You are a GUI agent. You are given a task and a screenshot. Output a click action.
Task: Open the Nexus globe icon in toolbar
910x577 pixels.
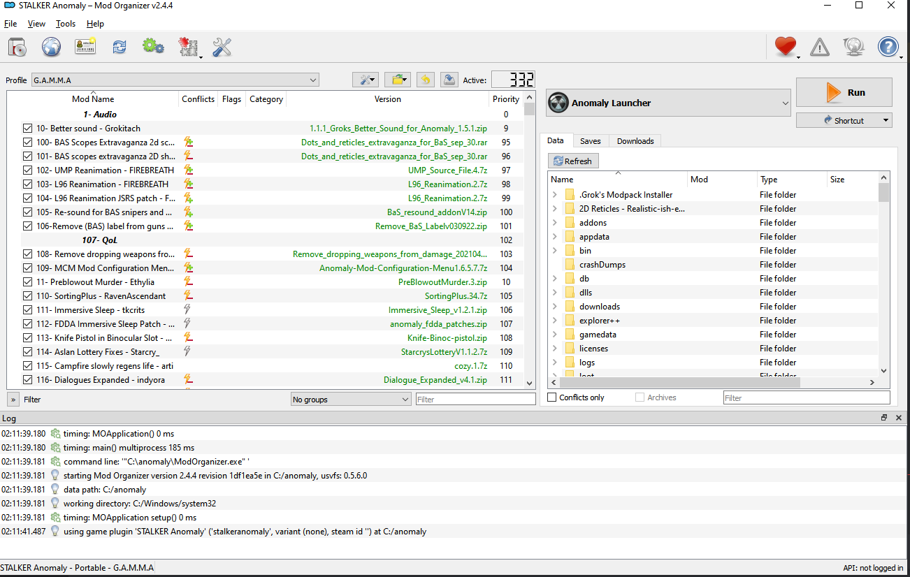click(x=51, y=48)
